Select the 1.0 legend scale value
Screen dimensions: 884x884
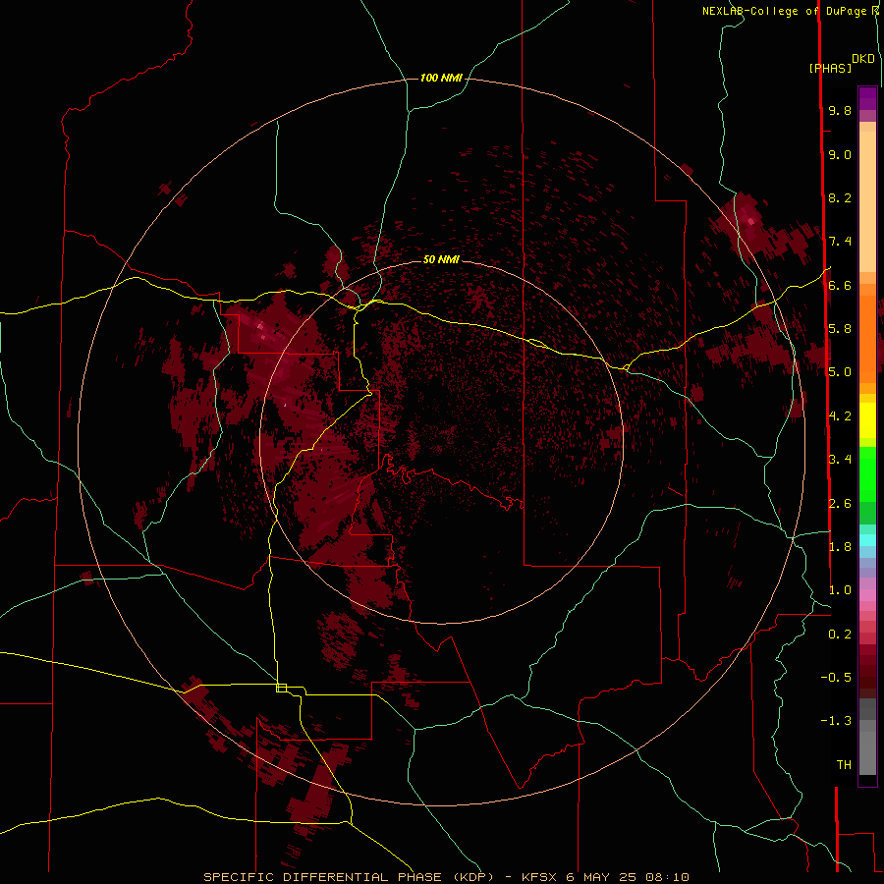click(x=840, y=590)
